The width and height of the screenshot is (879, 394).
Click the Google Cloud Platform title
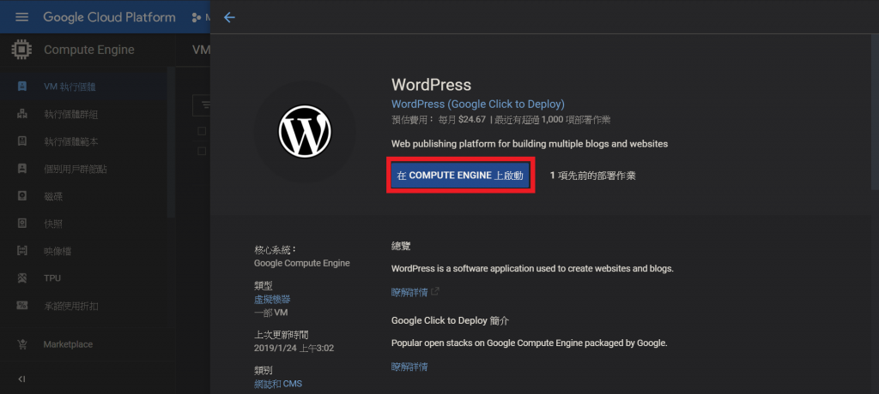(x=109, y=17)
